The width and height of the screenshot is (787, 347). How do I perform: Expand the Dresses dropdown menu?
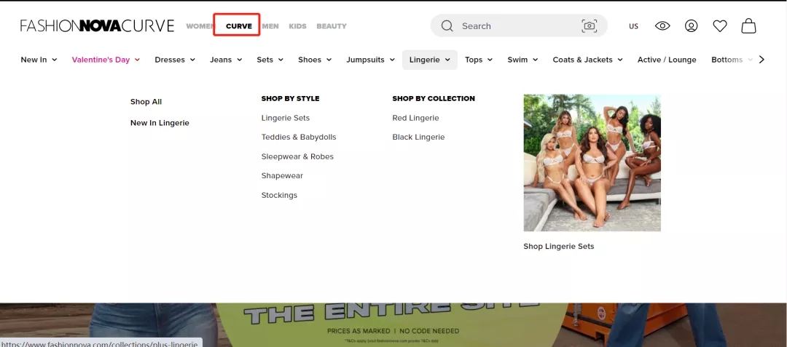coord(175,60)
